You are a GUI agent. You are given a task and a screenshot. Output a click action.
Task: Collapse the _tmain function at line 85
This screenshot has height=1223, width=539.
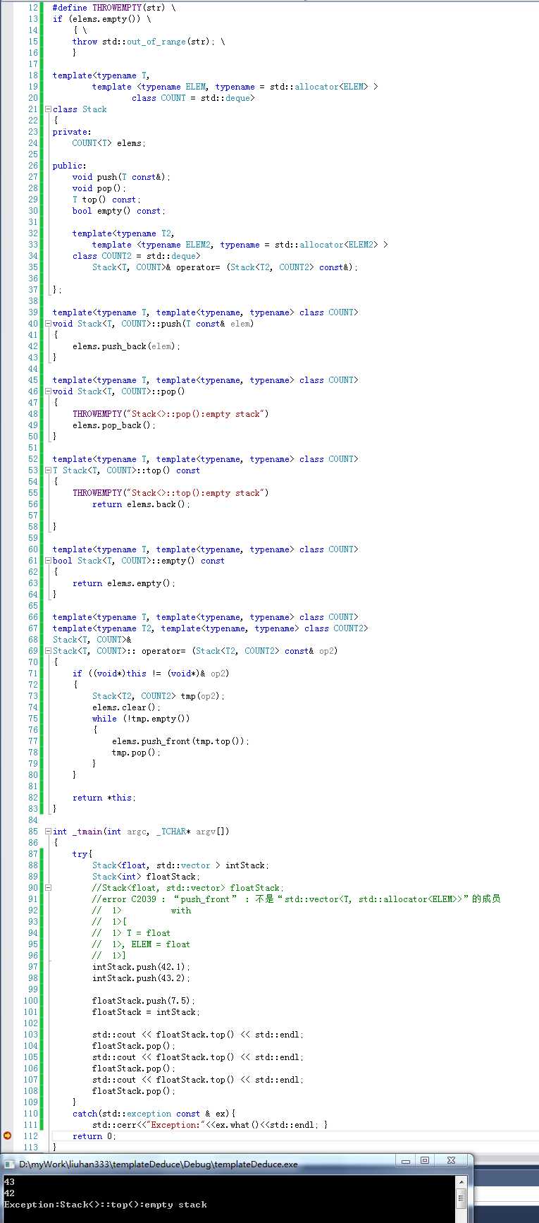pyautogui.click(x=48, y=832)
